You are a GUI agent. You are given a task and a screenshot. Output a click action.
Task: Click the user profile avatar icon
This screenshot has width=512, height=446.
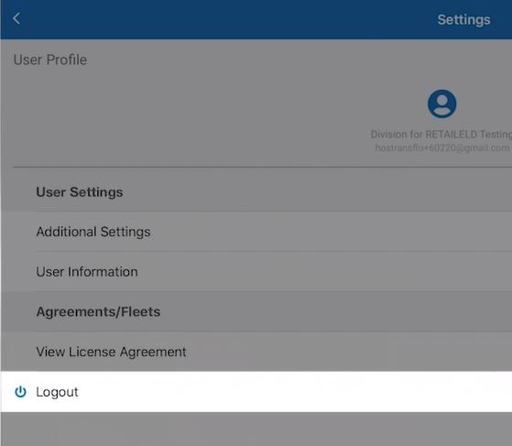tap(441, 103)
